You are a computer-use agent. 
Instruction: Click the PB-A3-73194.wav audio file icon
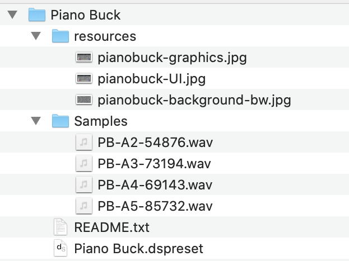click(83, 164)
